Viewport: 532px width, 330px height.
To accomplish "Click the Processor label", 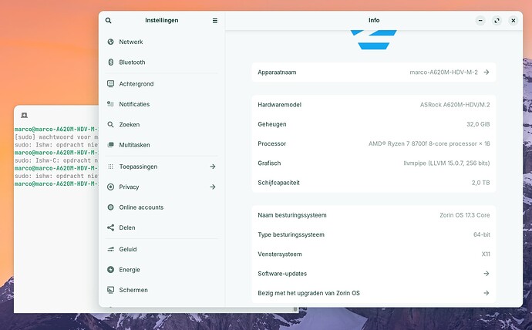I will tap(271, 144).
